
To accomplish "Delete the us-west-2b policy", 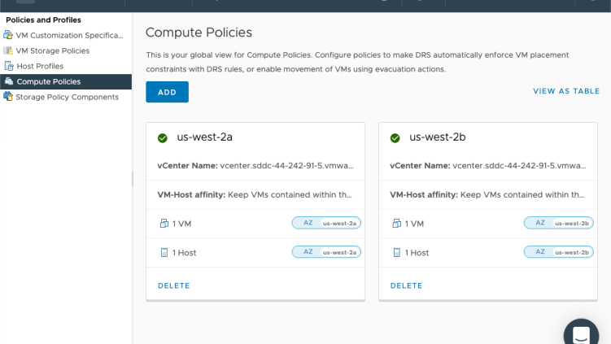I will tap(407, 285).
